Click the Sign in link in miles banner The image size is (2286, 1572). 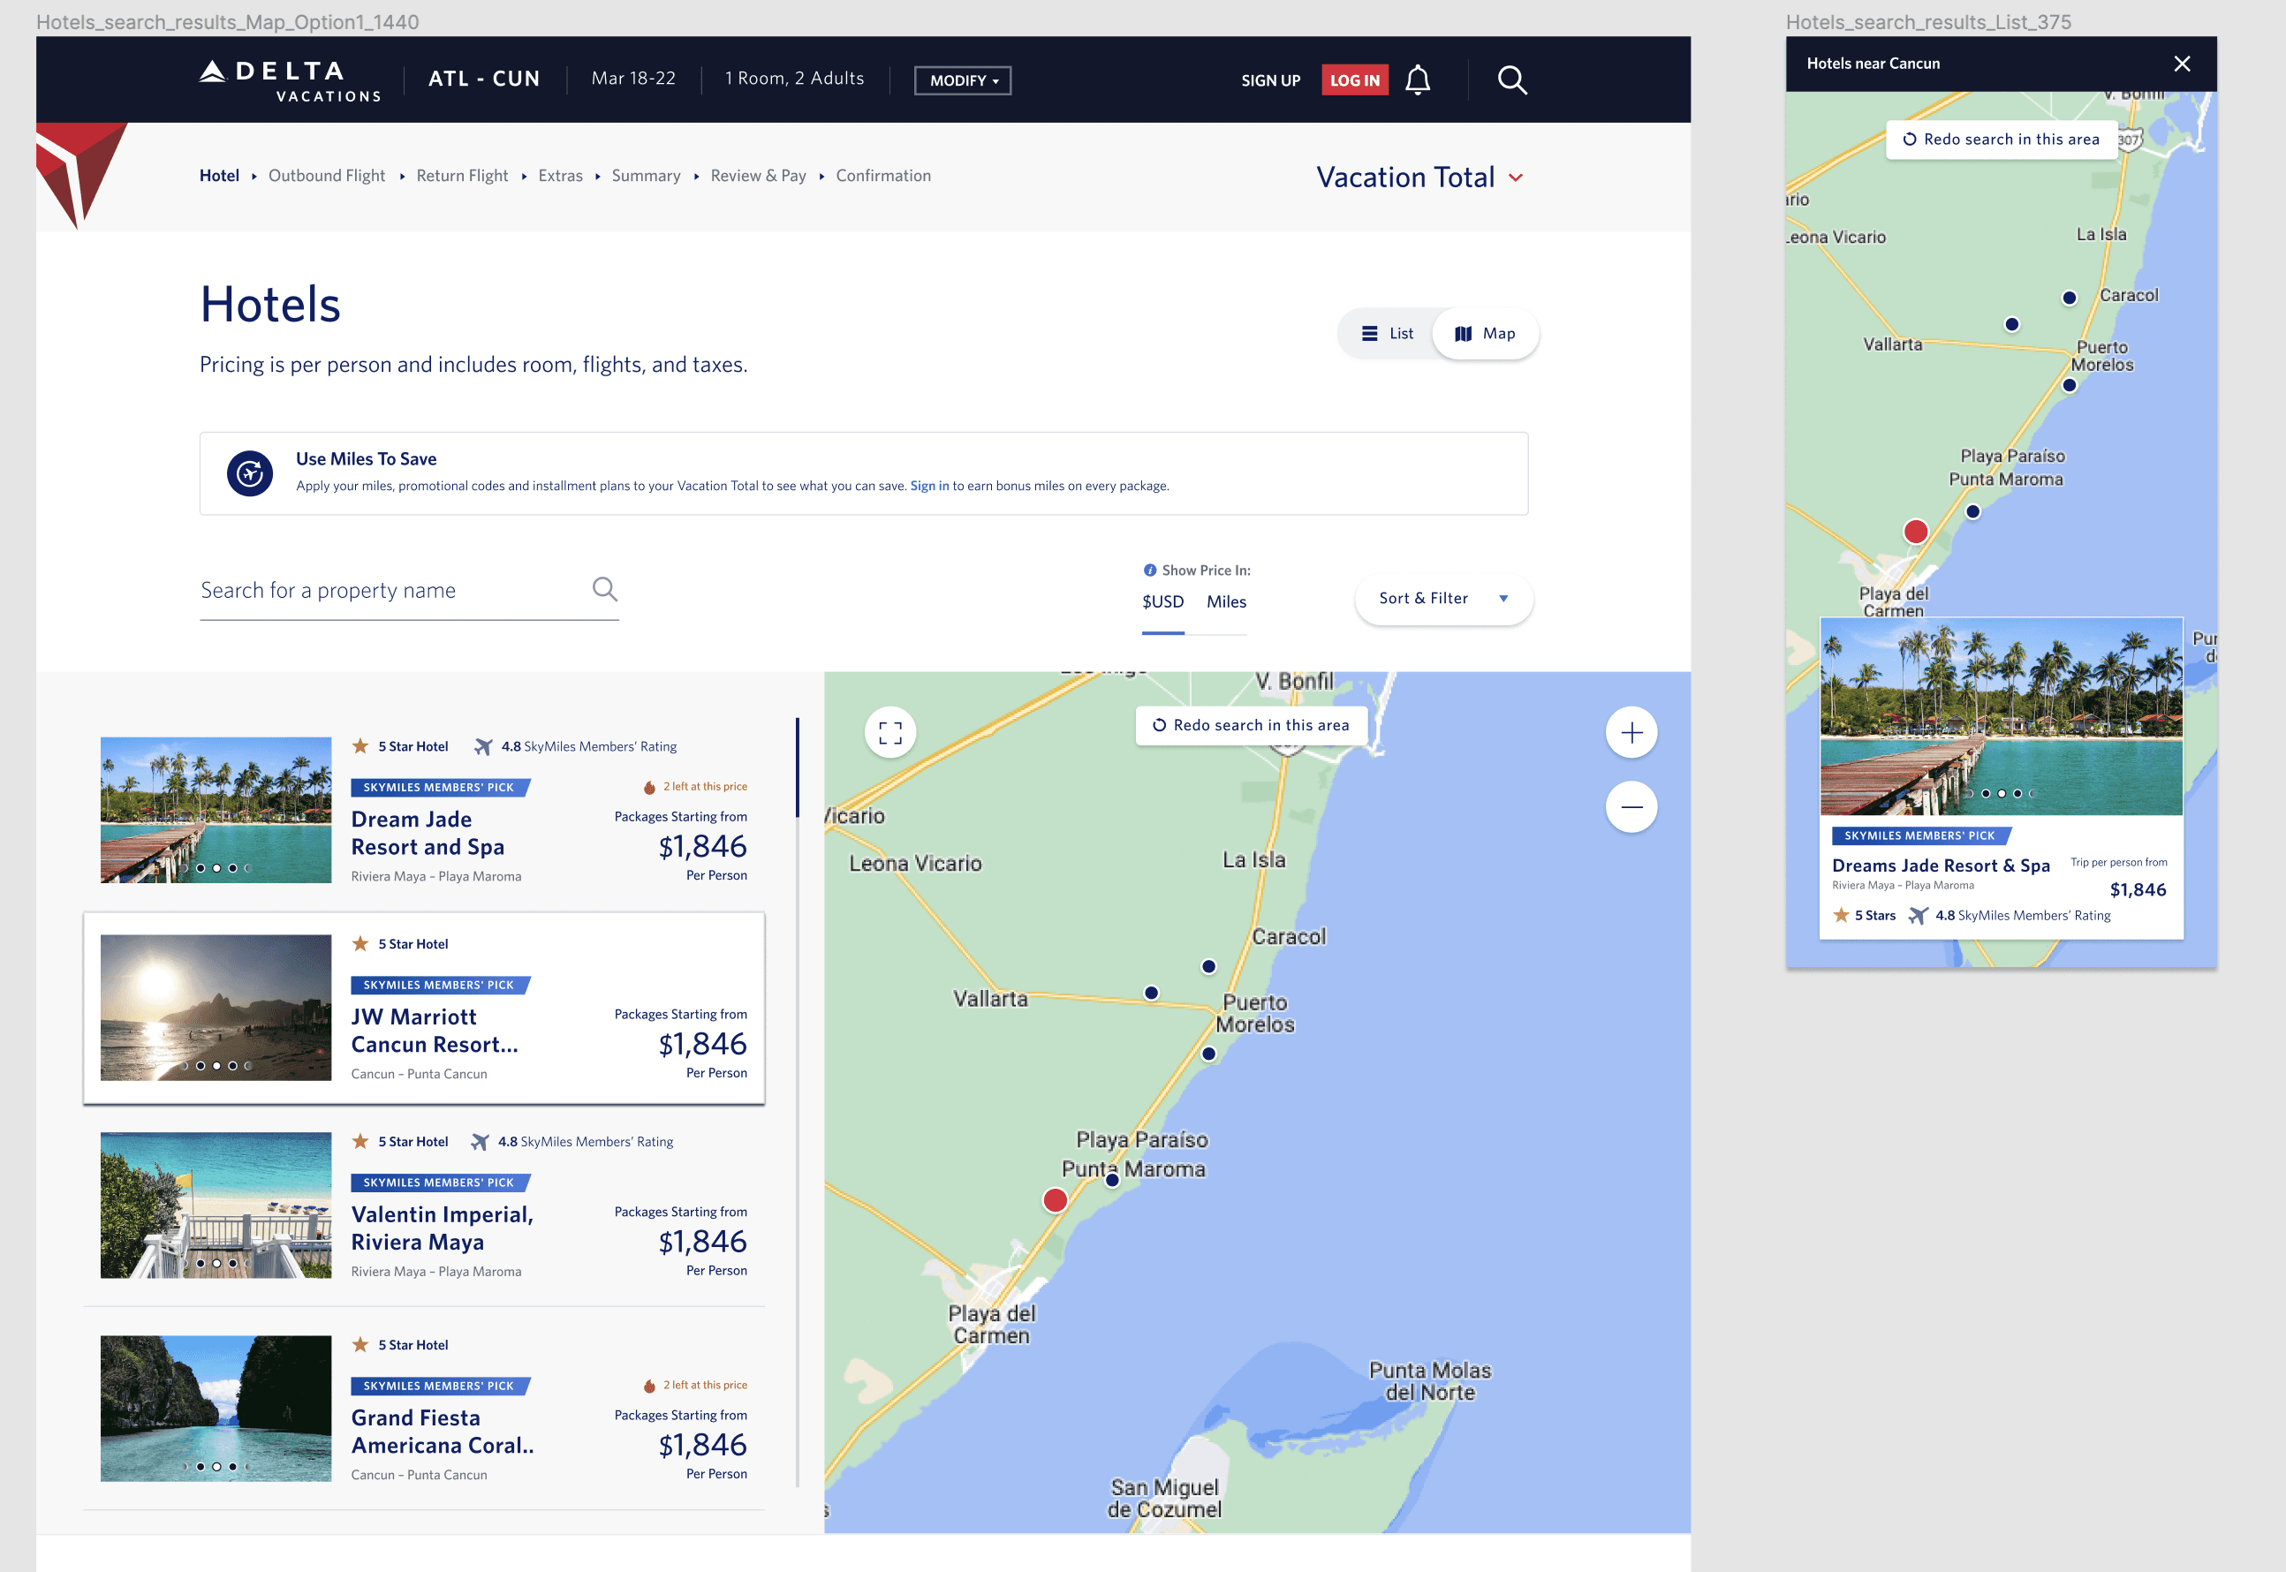pos(928,486)
